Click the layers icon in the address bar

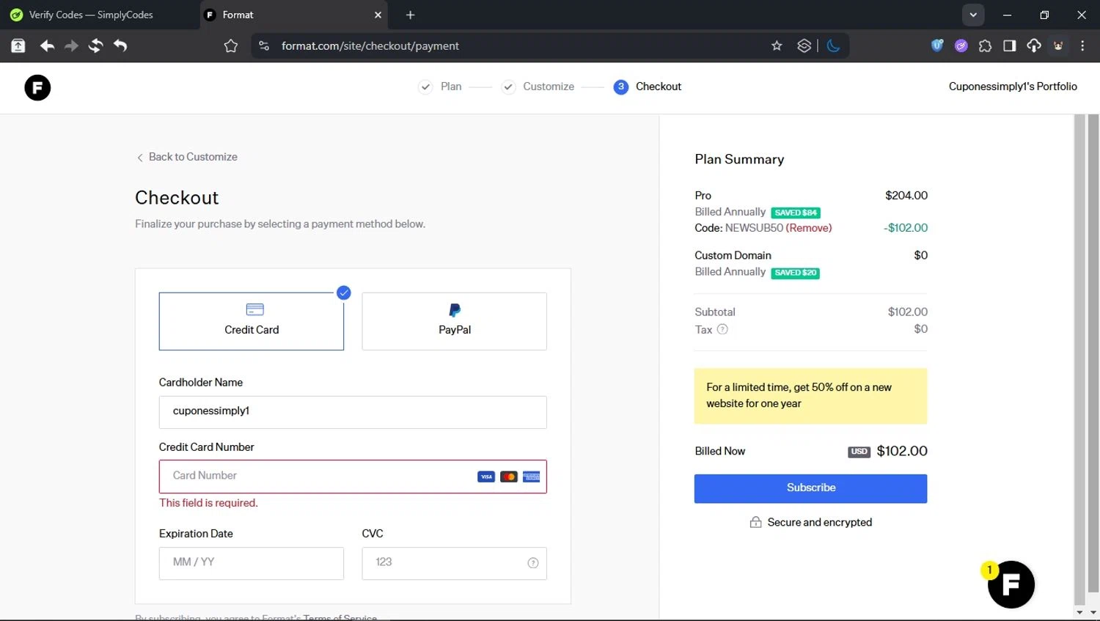coord(804,45)
